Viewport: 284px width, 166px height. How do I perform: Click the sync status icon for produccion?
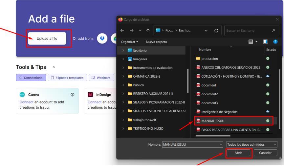(x=268, y=58)
